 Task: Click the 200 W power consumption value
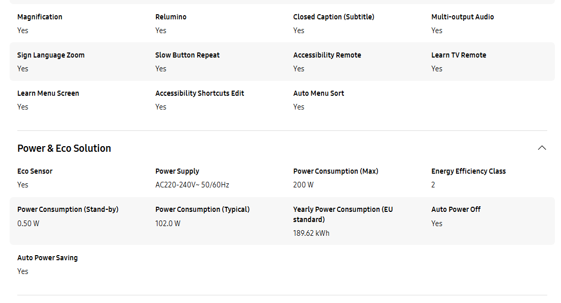303,185
